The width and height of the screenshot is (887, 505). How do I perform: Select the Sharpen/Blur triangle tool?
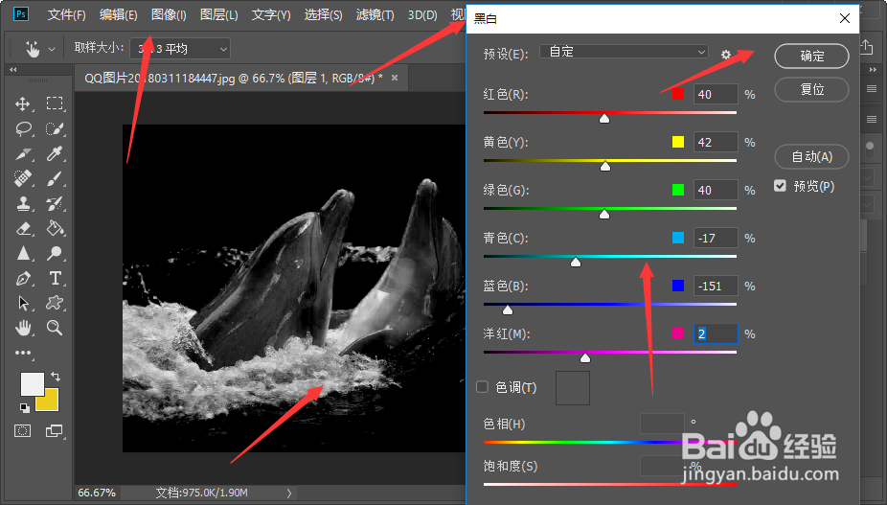tap(23, 253)
